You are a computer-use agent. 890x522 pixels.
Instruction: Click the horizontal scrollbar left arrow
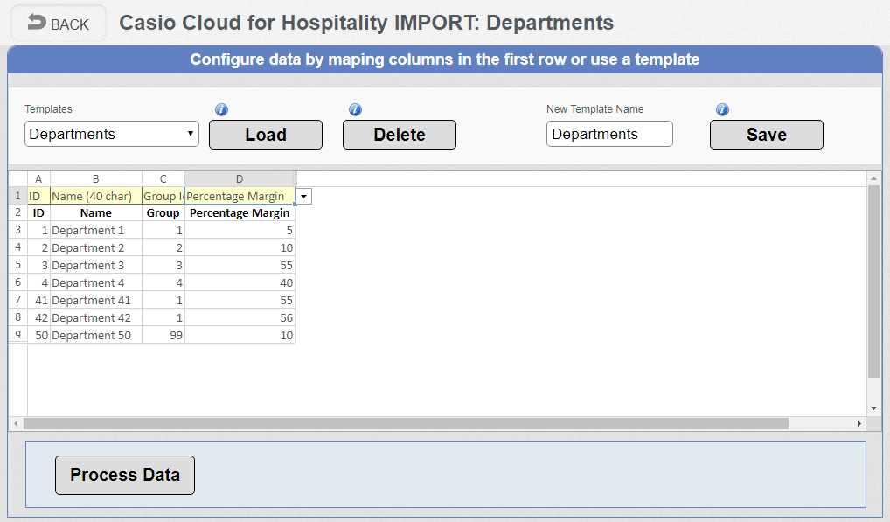click(16, 424)
